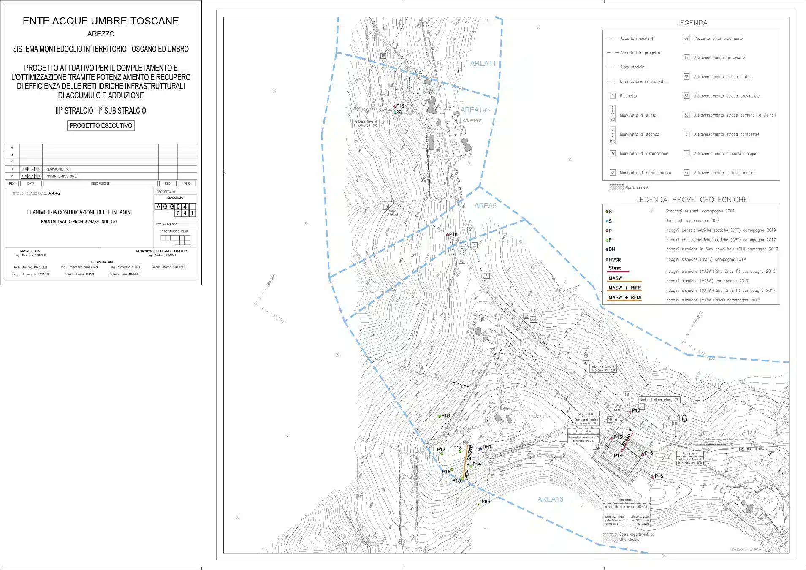The image size is (806, 570).
Task: Click the picchetto 19 box on the map
Action: [386, 207]
